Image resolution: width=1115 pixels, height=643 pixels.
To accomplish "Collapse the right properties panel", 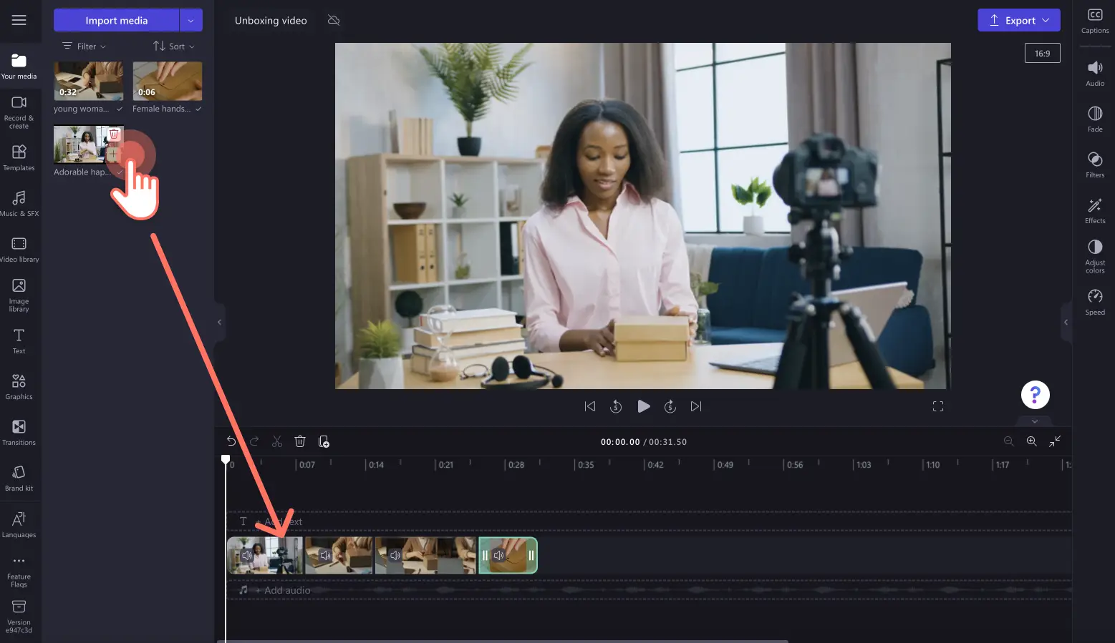I will pyautogui.click(x=1066, y=323).
